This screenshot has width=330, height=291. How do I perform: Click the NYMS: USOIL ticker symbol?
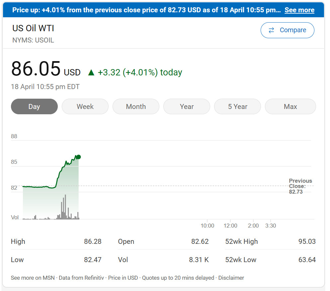pyautogui.click(x=33, y=40)
